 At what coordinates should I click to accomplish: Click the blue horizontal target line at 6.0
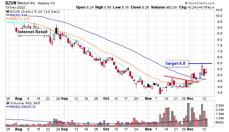coord(200,64)
